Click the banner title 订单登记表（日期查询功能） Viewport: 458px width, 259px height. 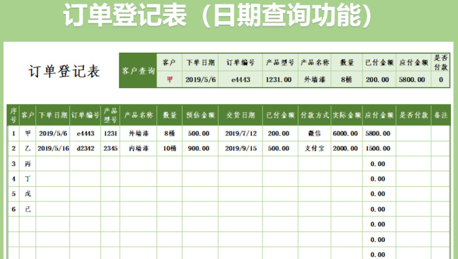coord(218,15)
